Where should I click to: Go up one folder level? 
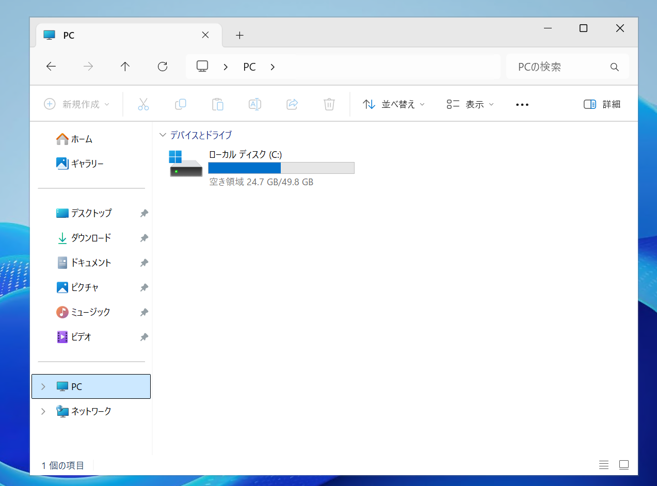coord(125,67)
